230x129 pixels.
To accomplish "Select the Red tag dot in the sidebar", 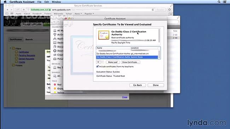I will (x=55, y=85).
